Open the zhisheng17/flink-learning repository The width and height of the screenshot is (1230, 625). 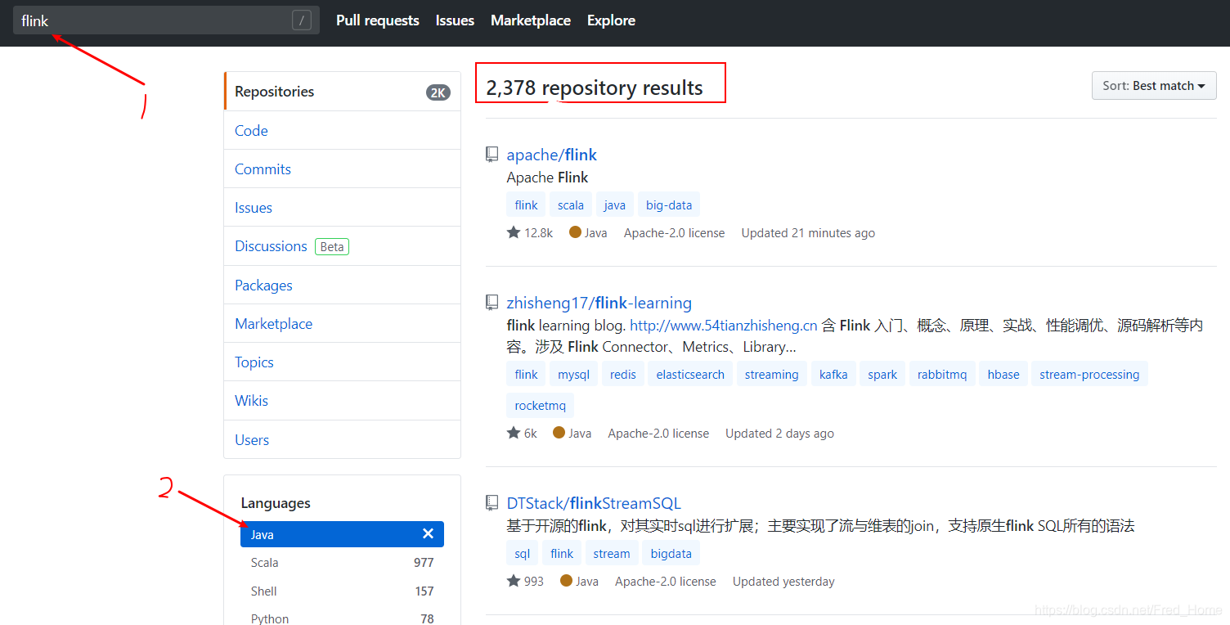tap(599, 303)
